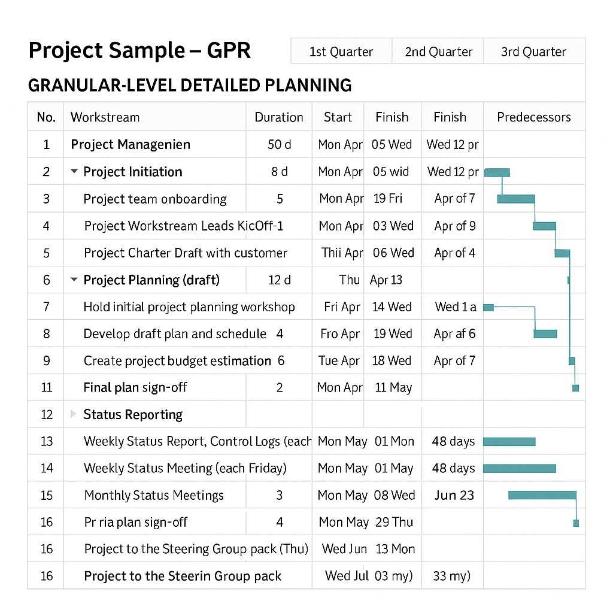This screenshot has width=613, height=613.
Task: Click the Final plan sign-off milestone marker
Action: [576, 388]
